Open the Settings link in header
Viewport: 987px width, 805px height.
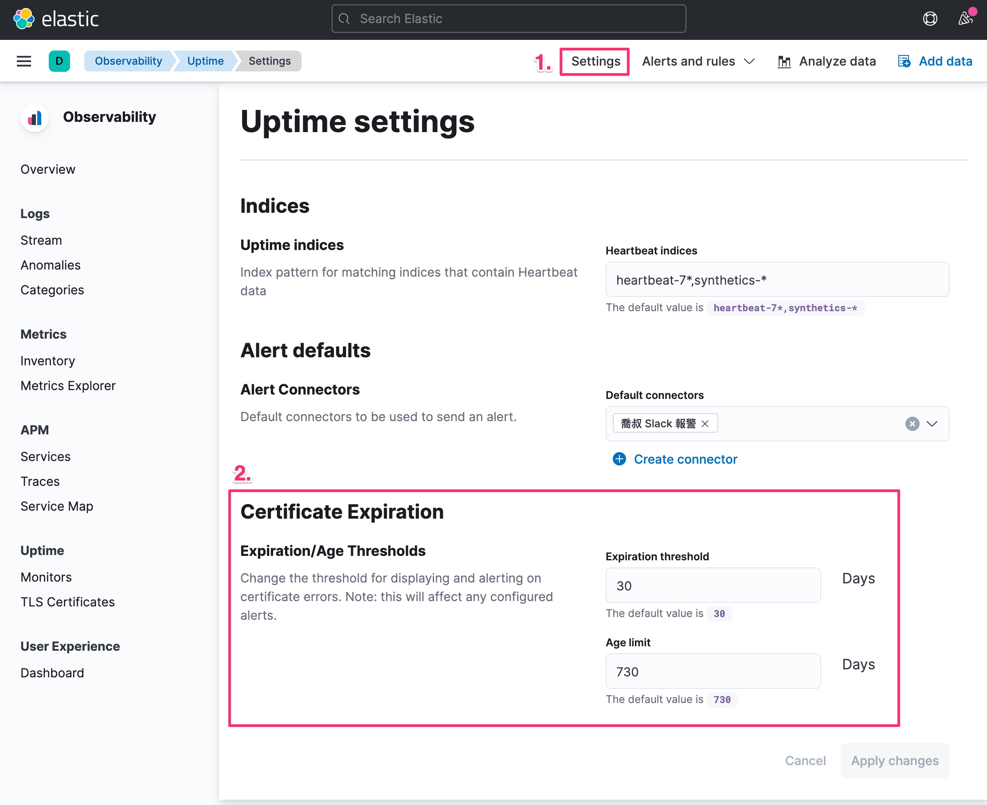click(595, 61)
